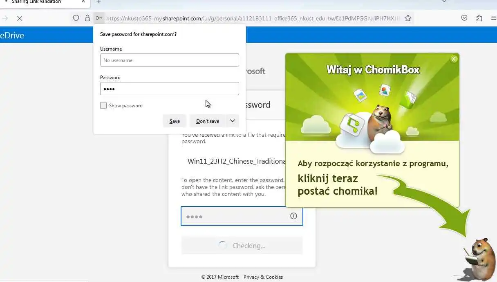Click the key saved-password icon
The width and height of the screenshot is (497, 282).
(99, 18)
